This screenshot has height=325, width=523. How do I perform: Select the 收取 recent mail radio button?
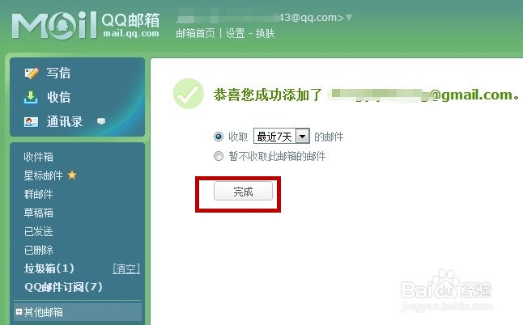click(x=219, y=137)
